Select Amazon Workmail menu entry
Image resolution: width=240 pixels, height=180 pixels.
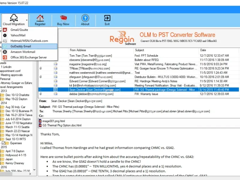pos(30,52)
